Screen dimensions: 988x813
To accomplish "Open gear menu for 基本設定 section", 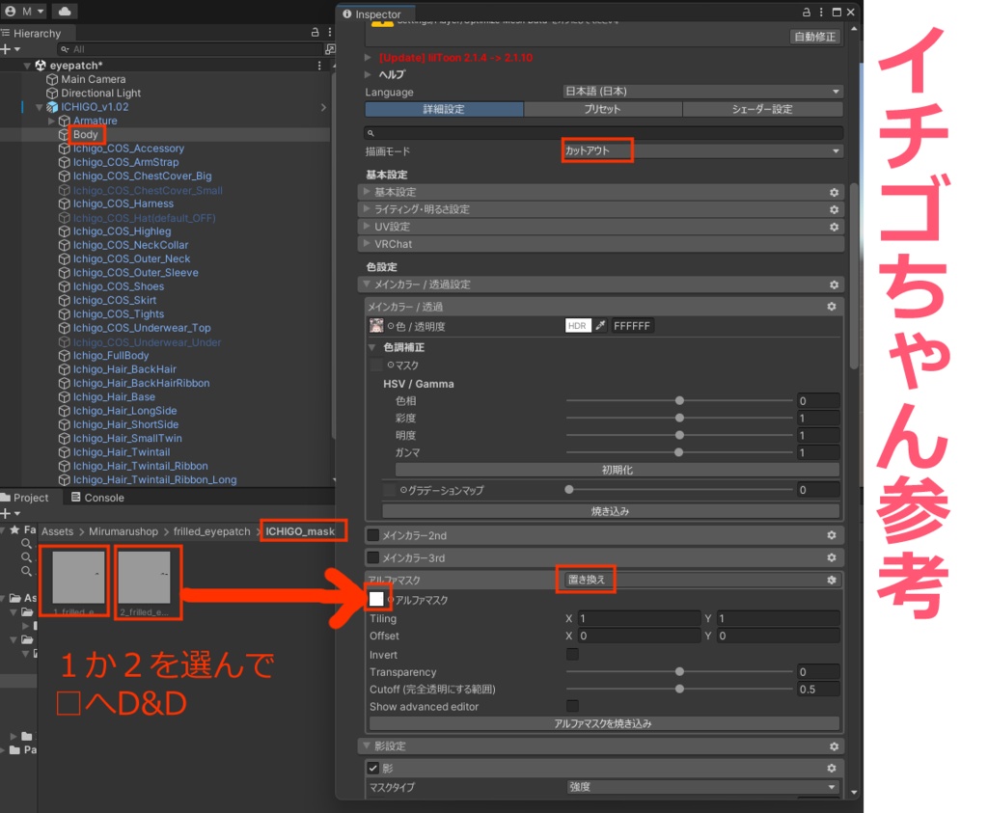I will 835,192.
